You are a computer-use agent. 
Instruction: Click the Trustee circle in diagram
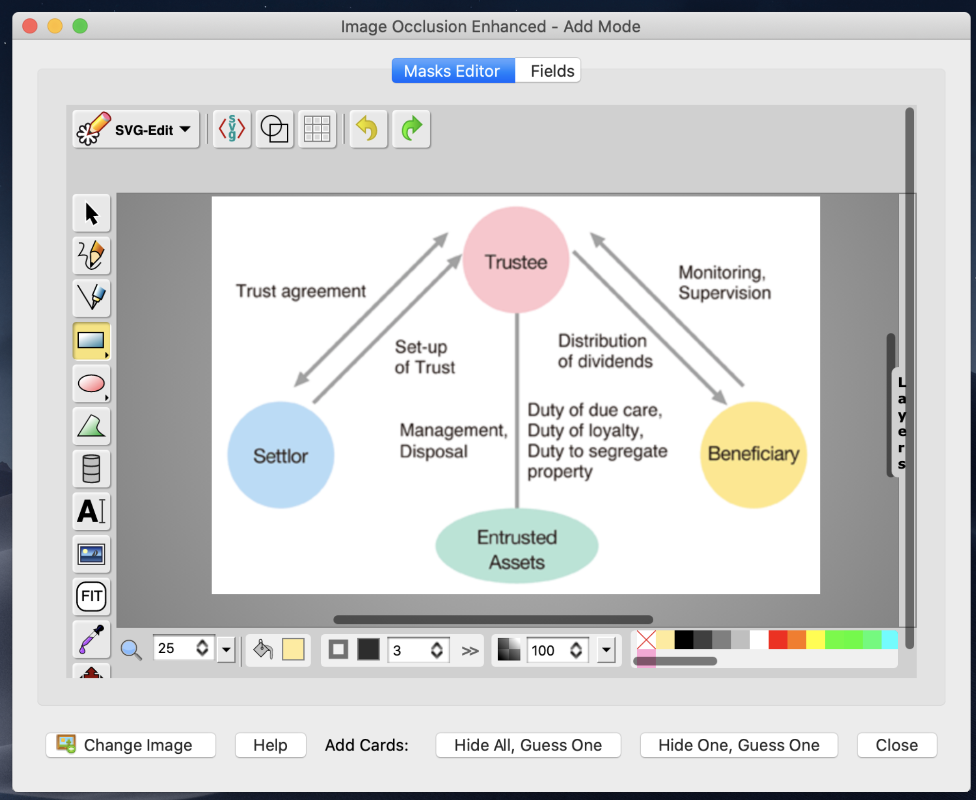point(516,260)
